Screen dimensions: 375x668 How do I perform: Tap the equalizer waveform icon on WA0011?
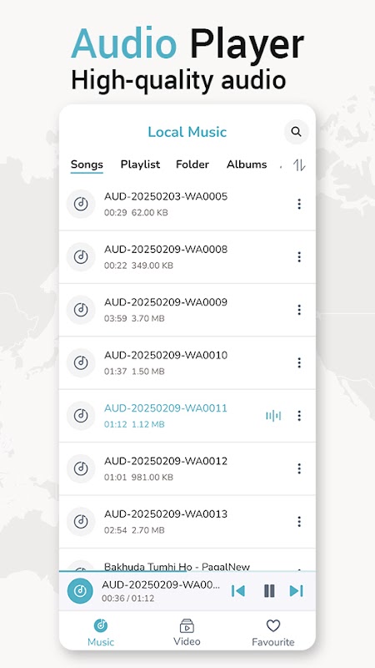[273, 415]
